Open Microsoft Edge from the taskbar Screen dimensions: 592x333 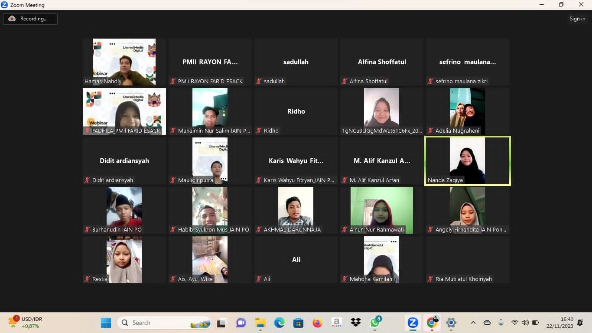tap(280, 323)
